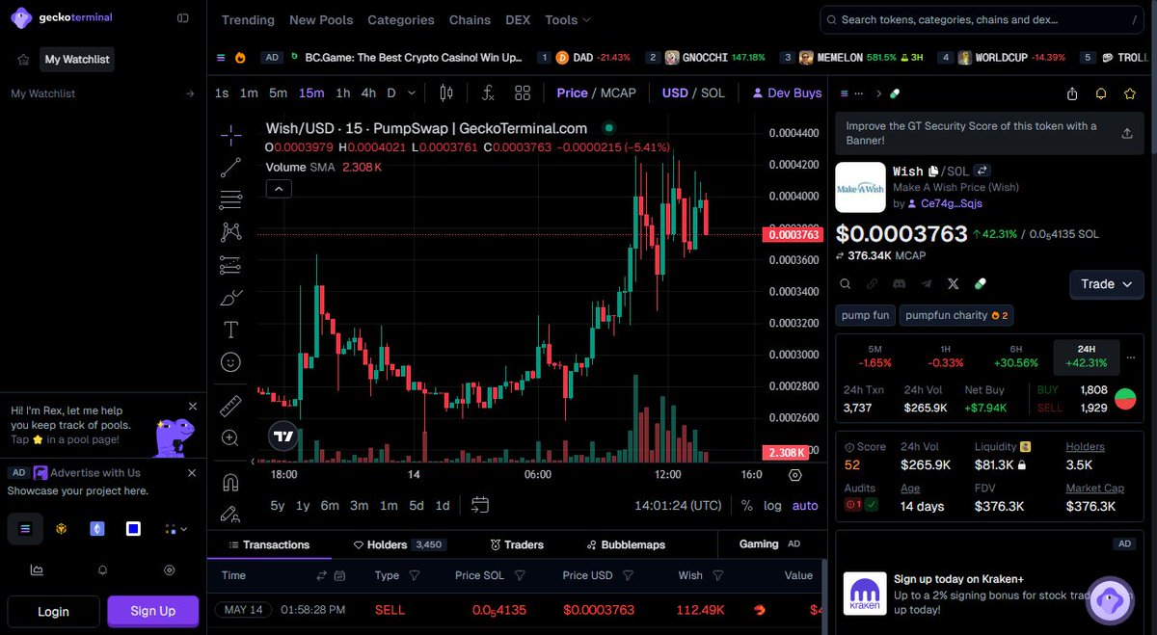The width and height of the screenshot is (1157, 635).
Task: Select the XABCD pattern tool
Action: (230, 232)
